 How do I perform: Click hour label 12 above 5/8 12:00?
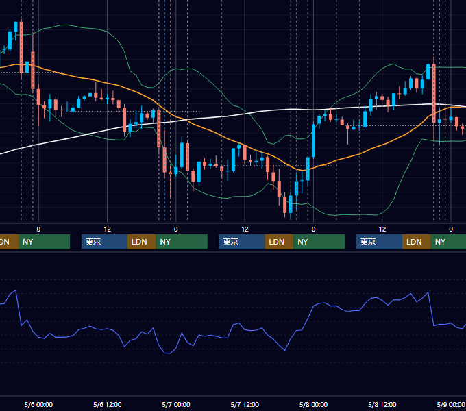(382, 229)
